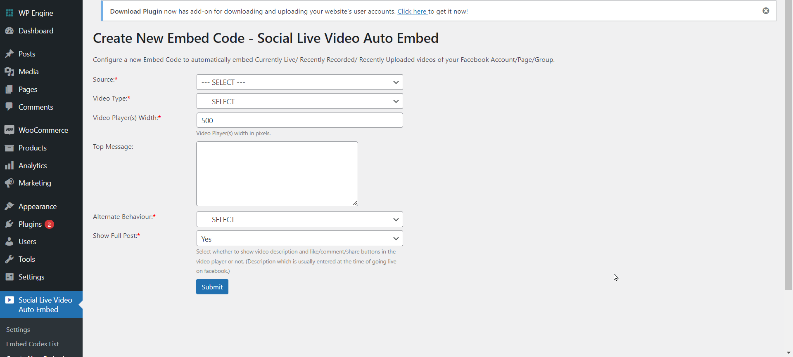Image resolution: width=793 pixels, height=357 pixels.
Task: Select the Analytics bar chart icon
Action: [x=9, y=166]
